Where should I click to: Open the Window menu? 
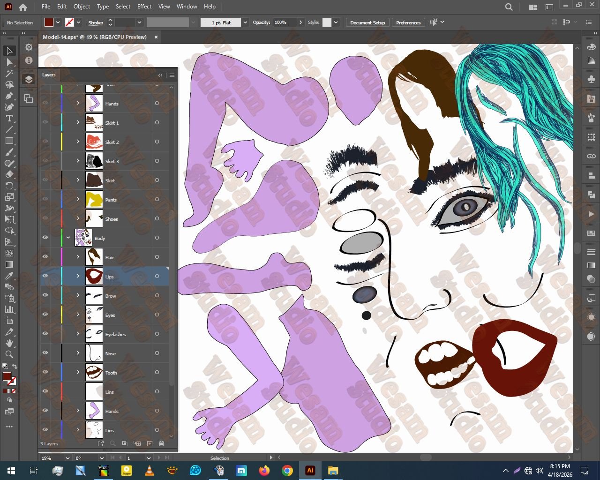[187, 7]
